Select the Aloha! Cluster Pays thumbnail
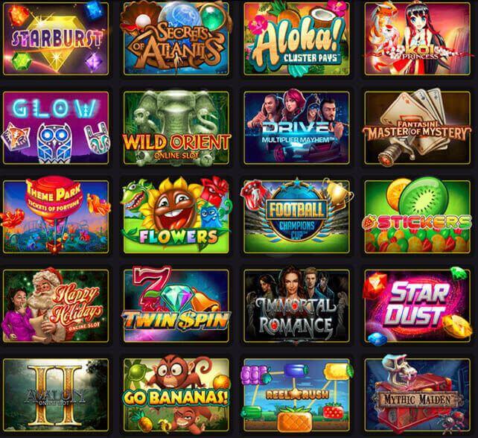The height and width of the screenshot is (438, 478). coord(296,39)
